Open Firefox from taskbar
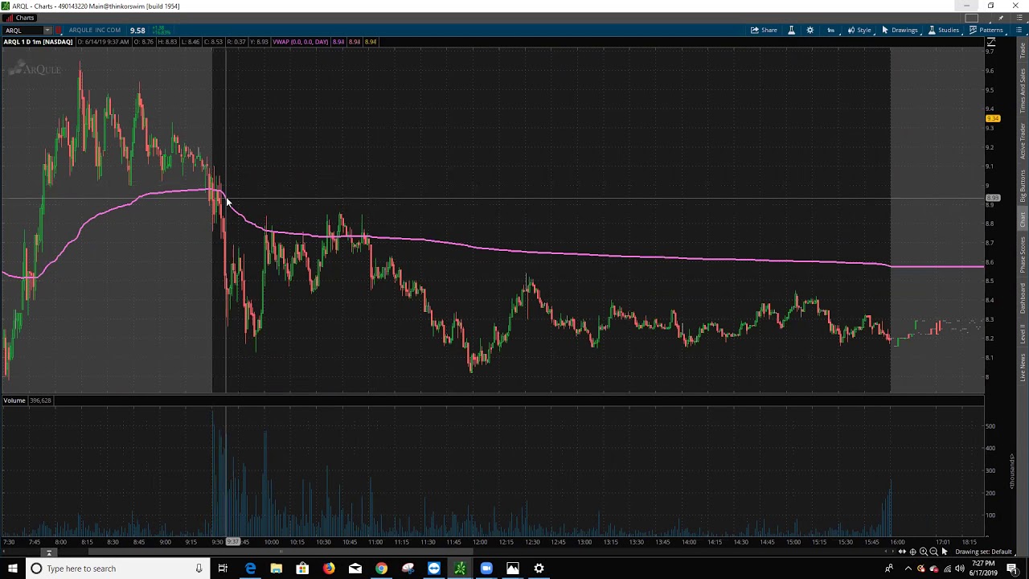This screenshot has height=579, width=1029. pyautogui.click(x=329, y=569)
